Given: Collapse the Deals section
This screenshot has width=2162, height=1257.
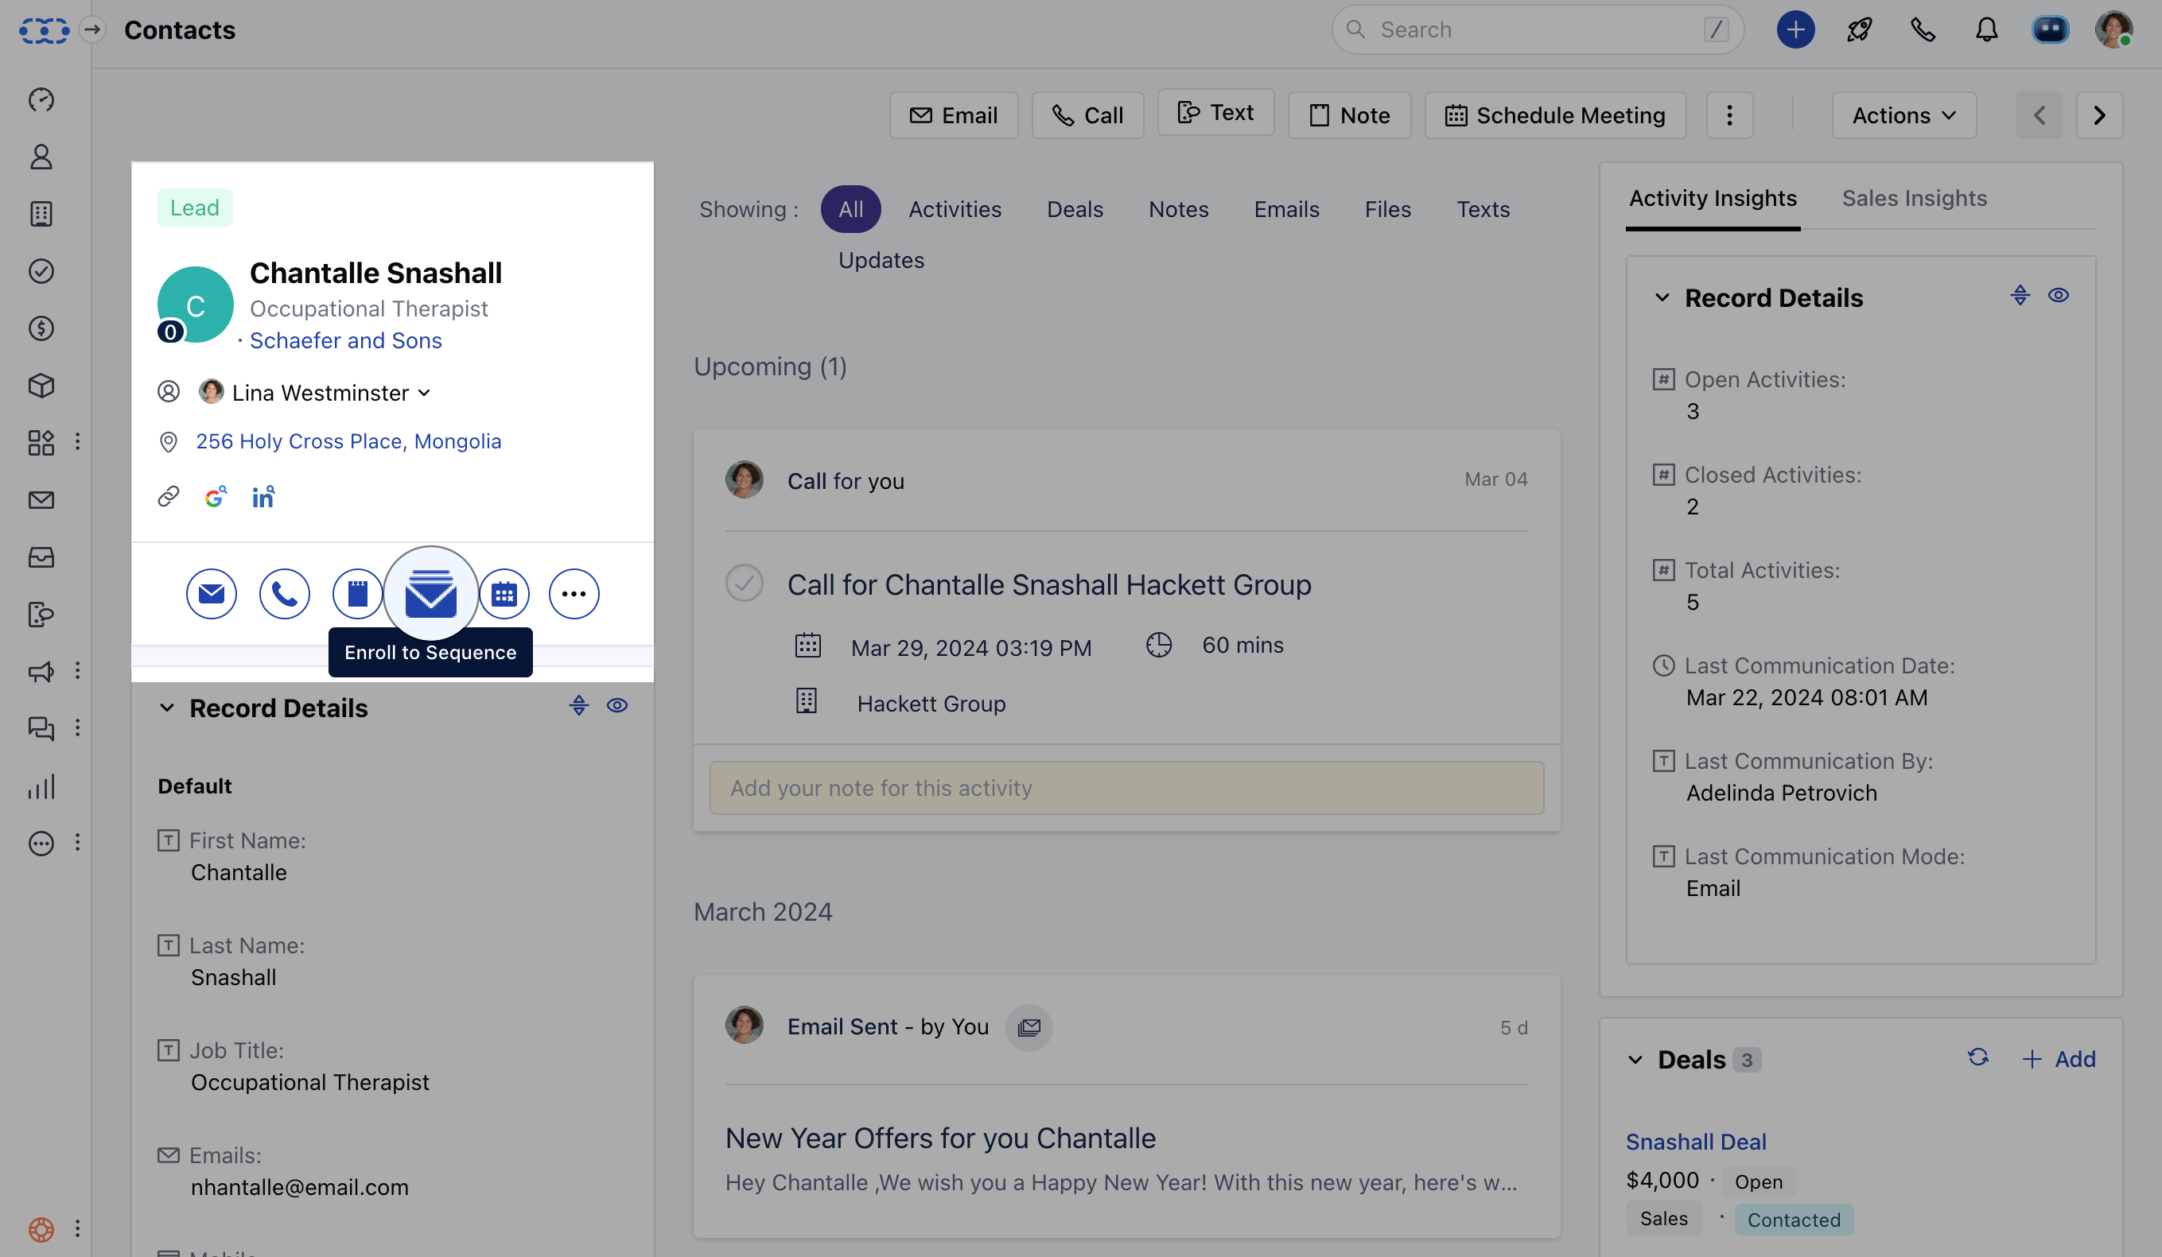Looking at the screenshot, I should tap(1635, 1060).
